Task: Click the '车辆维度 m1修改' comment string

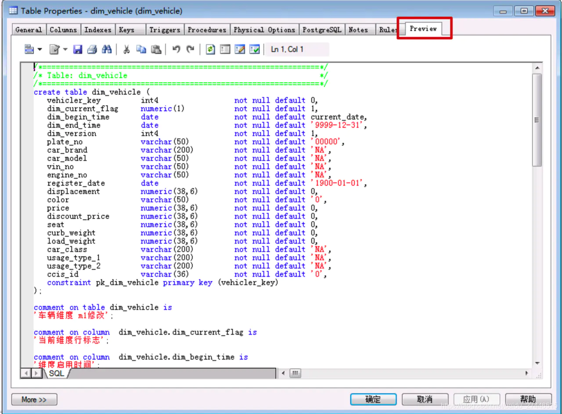Action: coord(73,316)
